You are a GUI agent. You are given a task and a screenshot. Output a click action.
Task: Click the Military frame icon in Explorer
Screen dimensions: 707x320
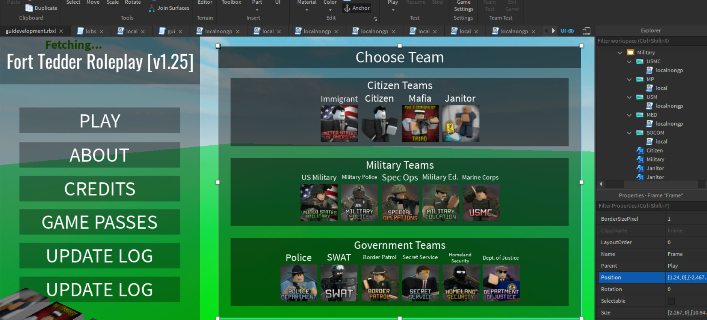click(x=631, y=52)
